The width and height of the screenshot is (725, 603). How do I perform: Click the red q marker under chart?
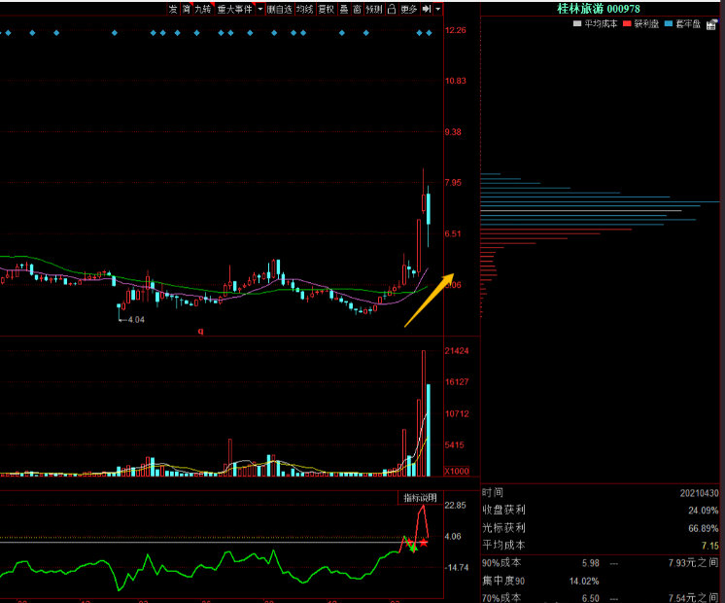point(200,332)
